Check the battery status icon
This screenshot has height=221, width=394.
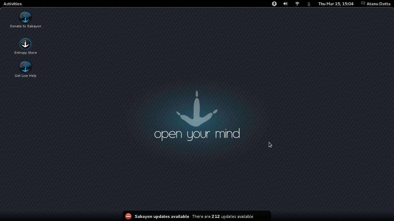point(309,4)
